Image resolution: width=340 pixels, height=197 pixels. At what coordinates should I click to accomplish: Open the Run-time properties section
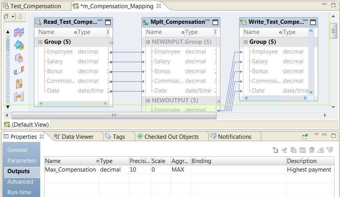point(19,192)
